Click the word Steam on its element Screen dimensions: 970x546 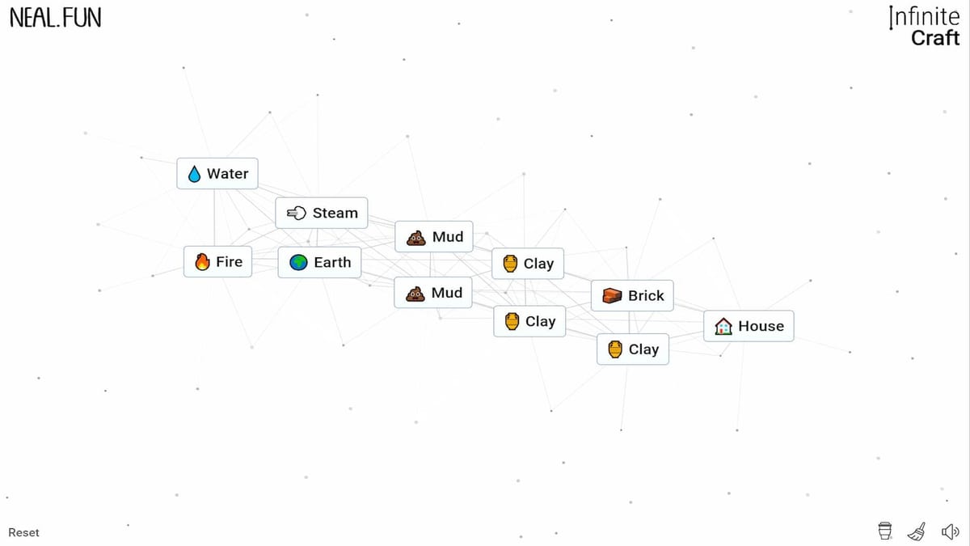coord(335,213)
